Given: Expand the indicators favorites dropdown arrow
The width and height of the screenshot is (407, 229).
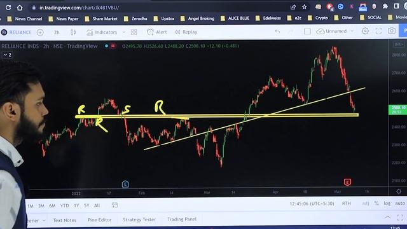Looking at the screenshot, I should tap(124, 32).
